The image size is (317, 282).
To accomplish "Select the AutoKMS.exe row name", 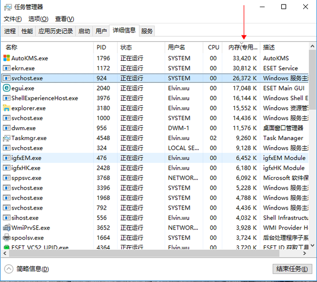I will [30, 58].
